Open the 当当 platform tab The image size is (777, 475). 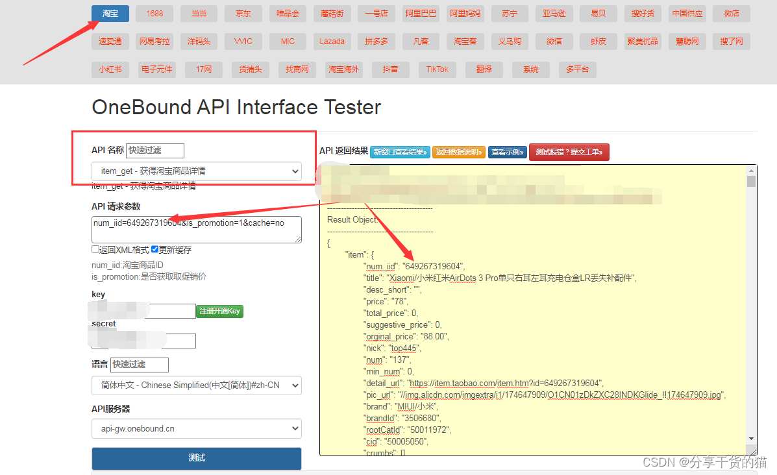(x=199, y=14)
